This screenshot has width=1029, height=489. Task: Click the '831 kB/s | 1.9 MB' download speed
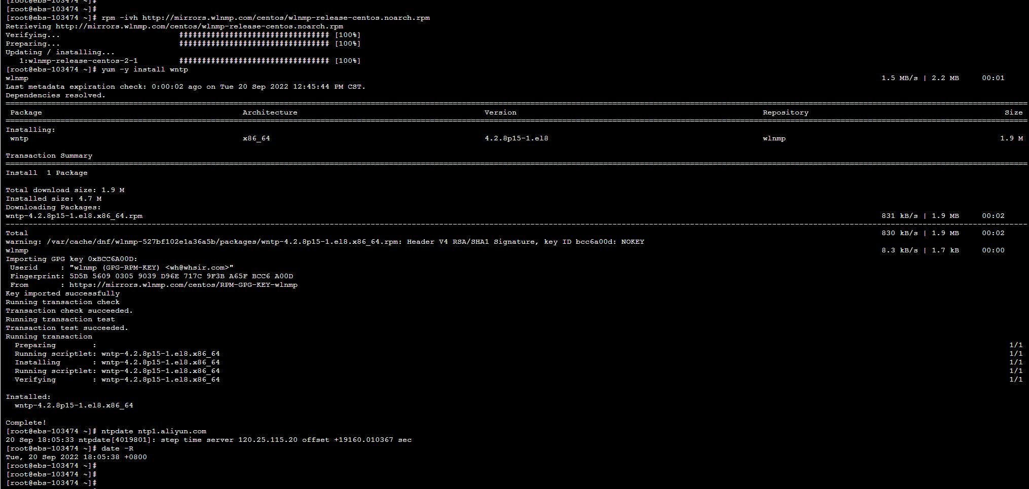pyautogui.click(x=920, y=216)
